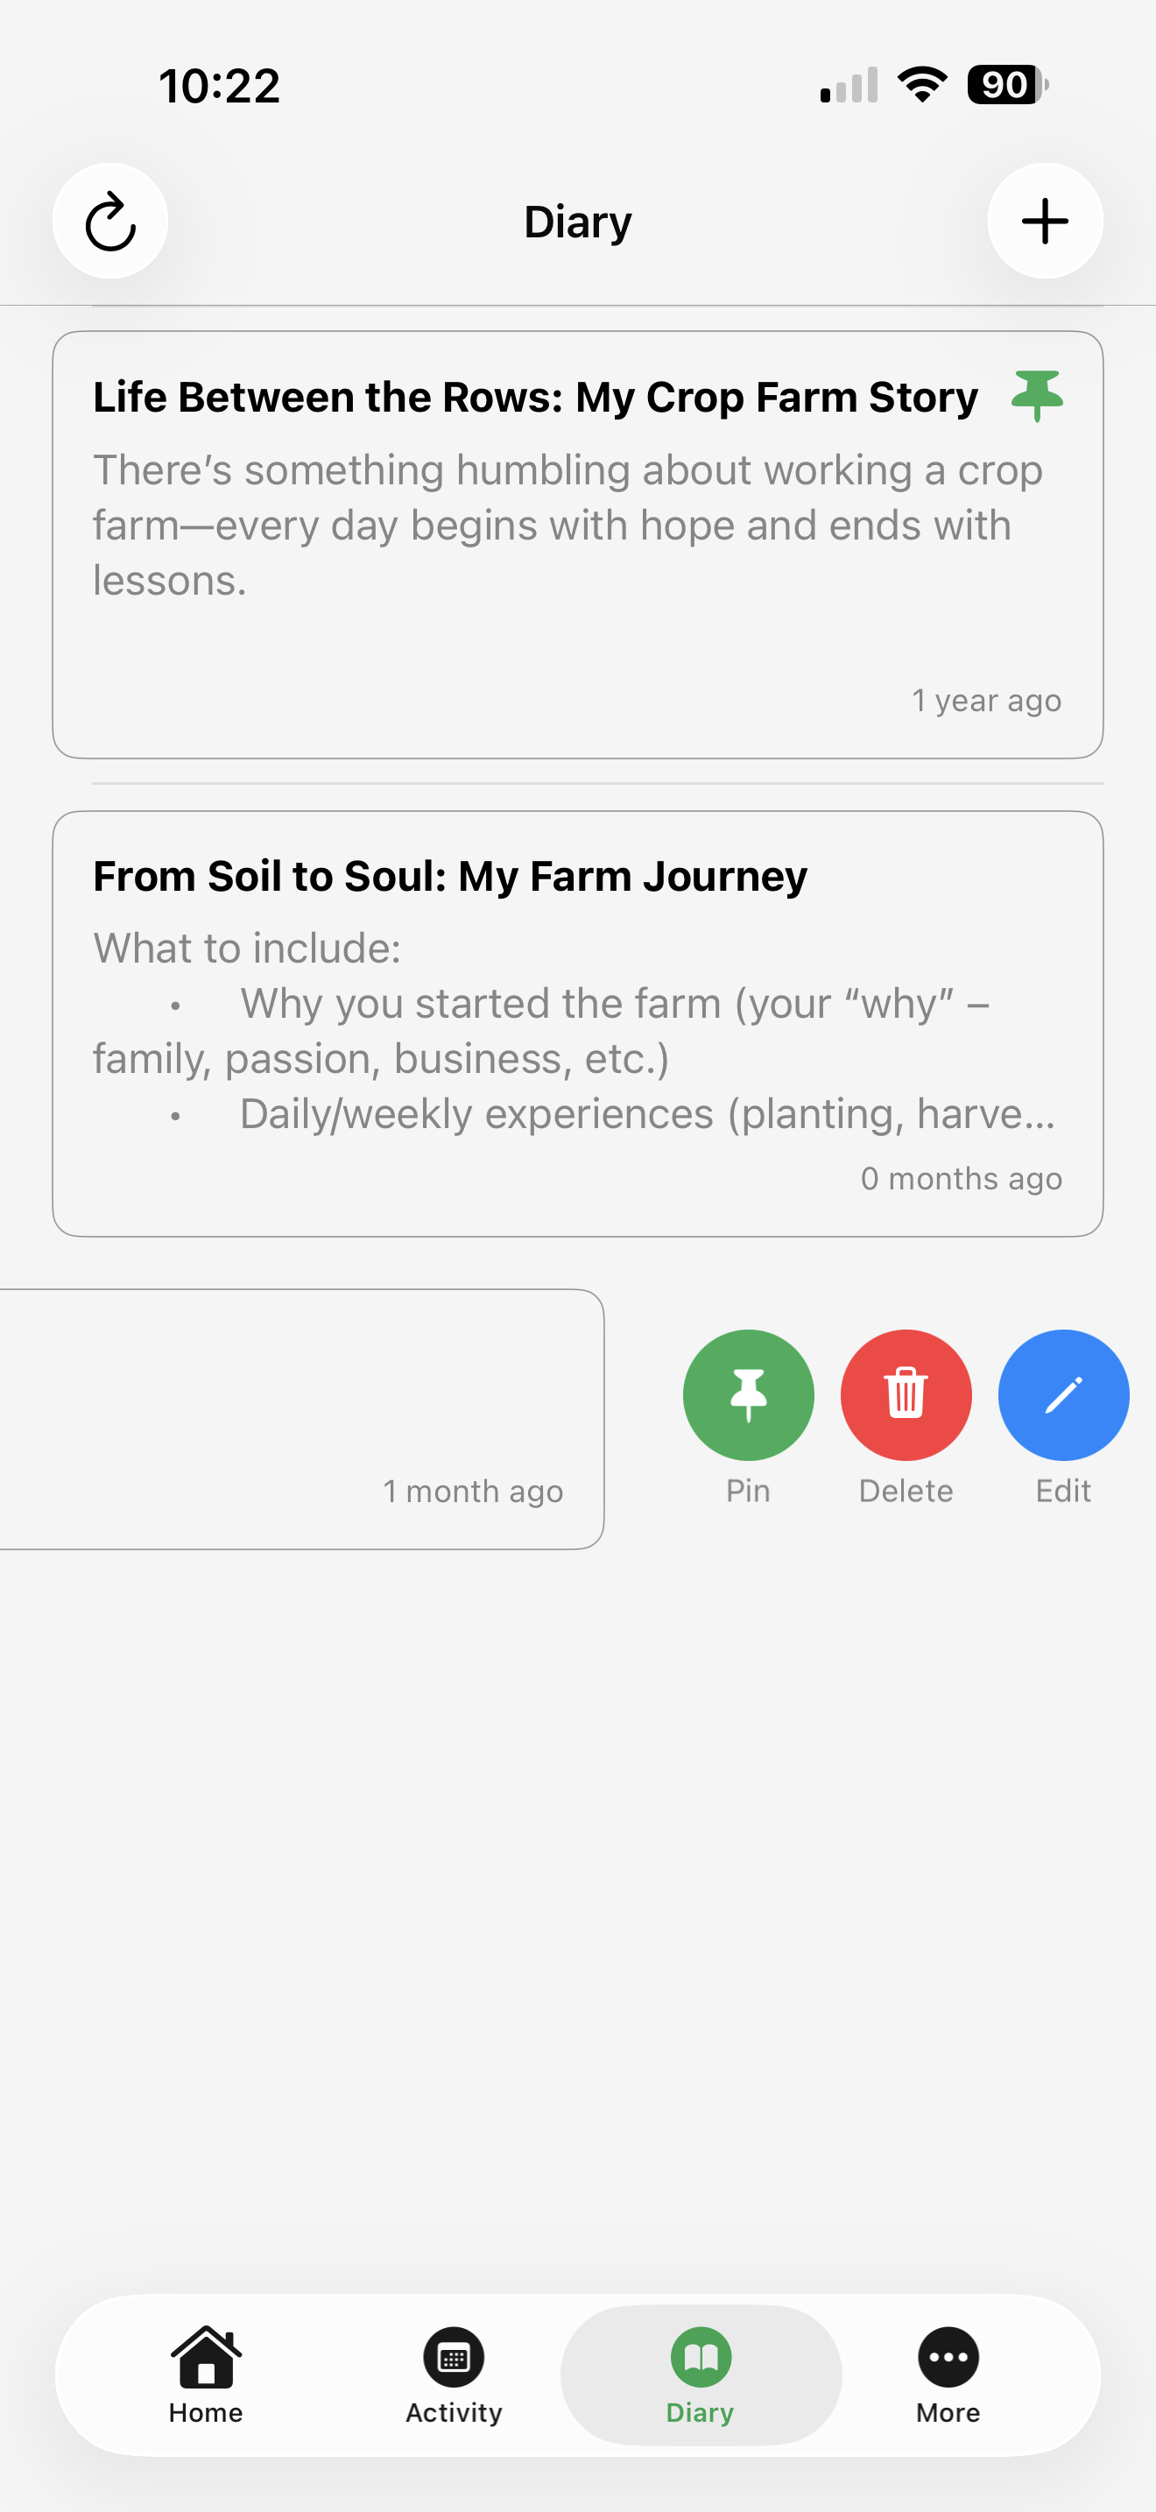Tap the '1 year ago' timestamp
Viewport: 1156px width, 2512px height.
(x=985, y=702)
